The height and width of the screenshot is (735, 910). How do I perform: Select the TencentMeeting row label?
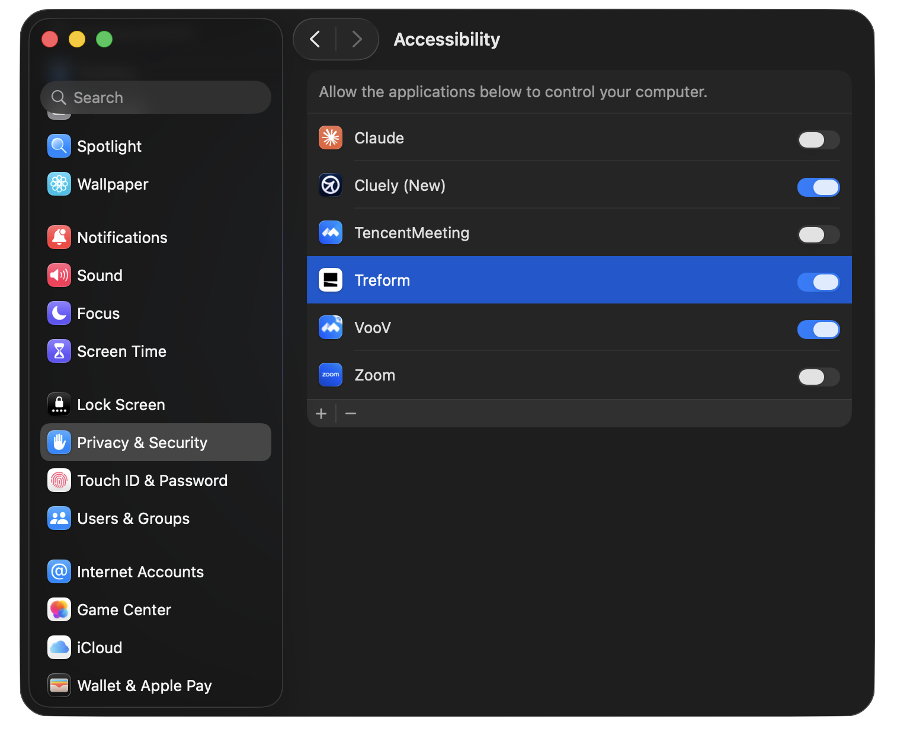[x=412, y=233]
